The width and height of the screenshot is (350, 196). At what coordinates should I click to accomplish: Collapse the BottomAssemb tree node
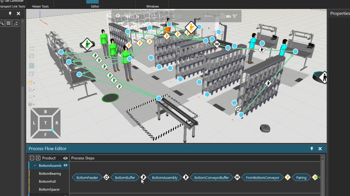click(35, 166)
